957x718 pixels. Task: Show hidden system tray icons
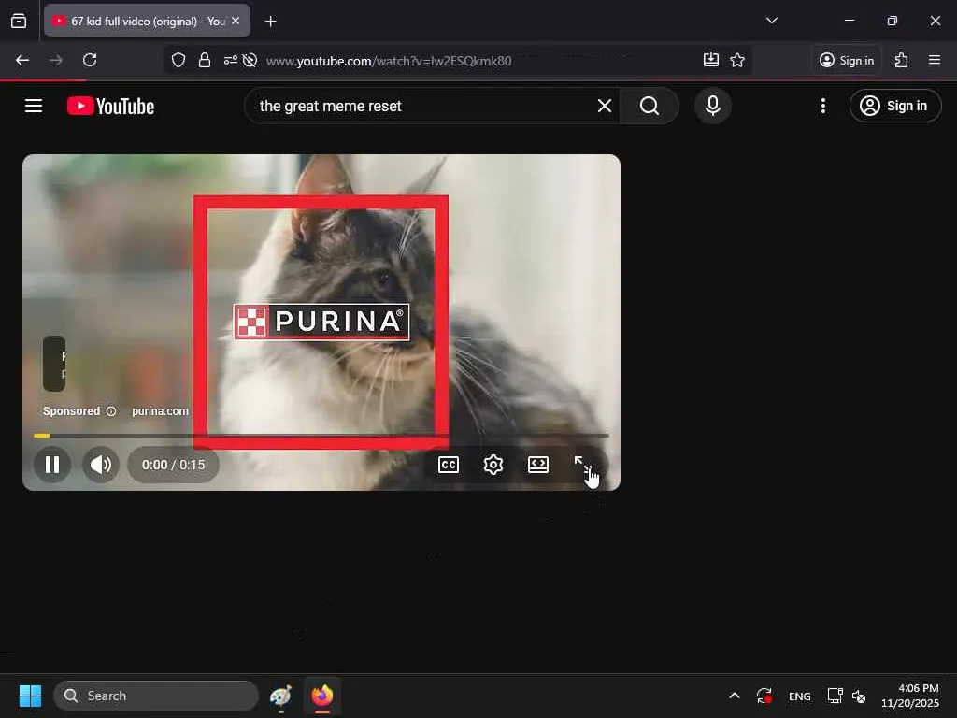pyautogui.click(x=735, y=696)
